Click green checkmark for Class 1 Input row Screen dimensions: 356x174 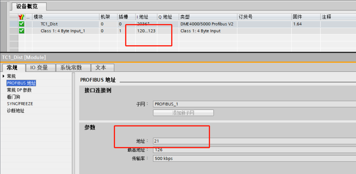pos(21,31)
